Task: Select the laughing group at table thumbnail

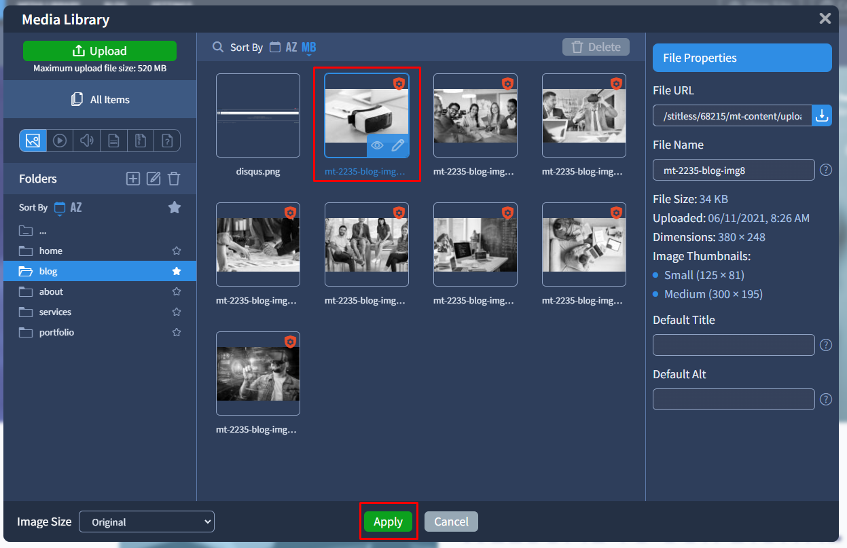Action: coord(475,115)
